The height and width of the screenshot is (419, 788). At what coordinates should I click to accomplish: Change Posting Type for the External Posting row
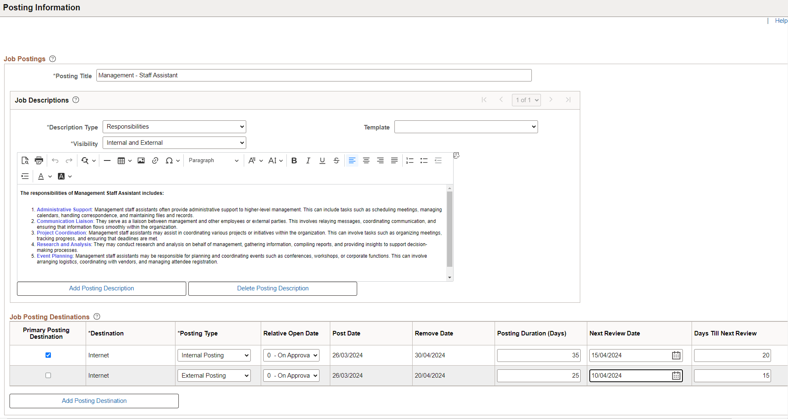tap(214, 375)
